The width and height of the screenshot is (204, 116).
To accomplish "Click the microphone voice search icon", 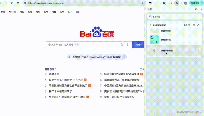I will pos(122,45).
